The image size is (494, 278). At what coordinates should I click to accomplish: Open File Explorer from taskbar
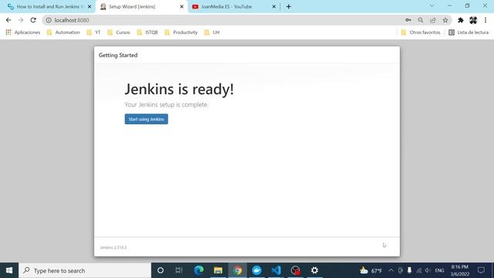tap(218, 270)
